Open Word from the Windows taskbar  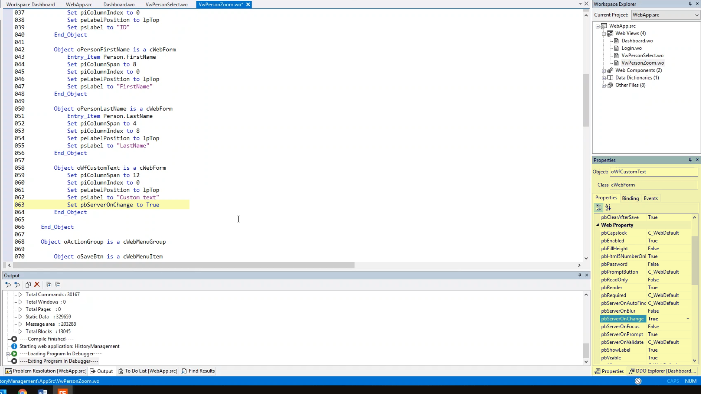42,392
